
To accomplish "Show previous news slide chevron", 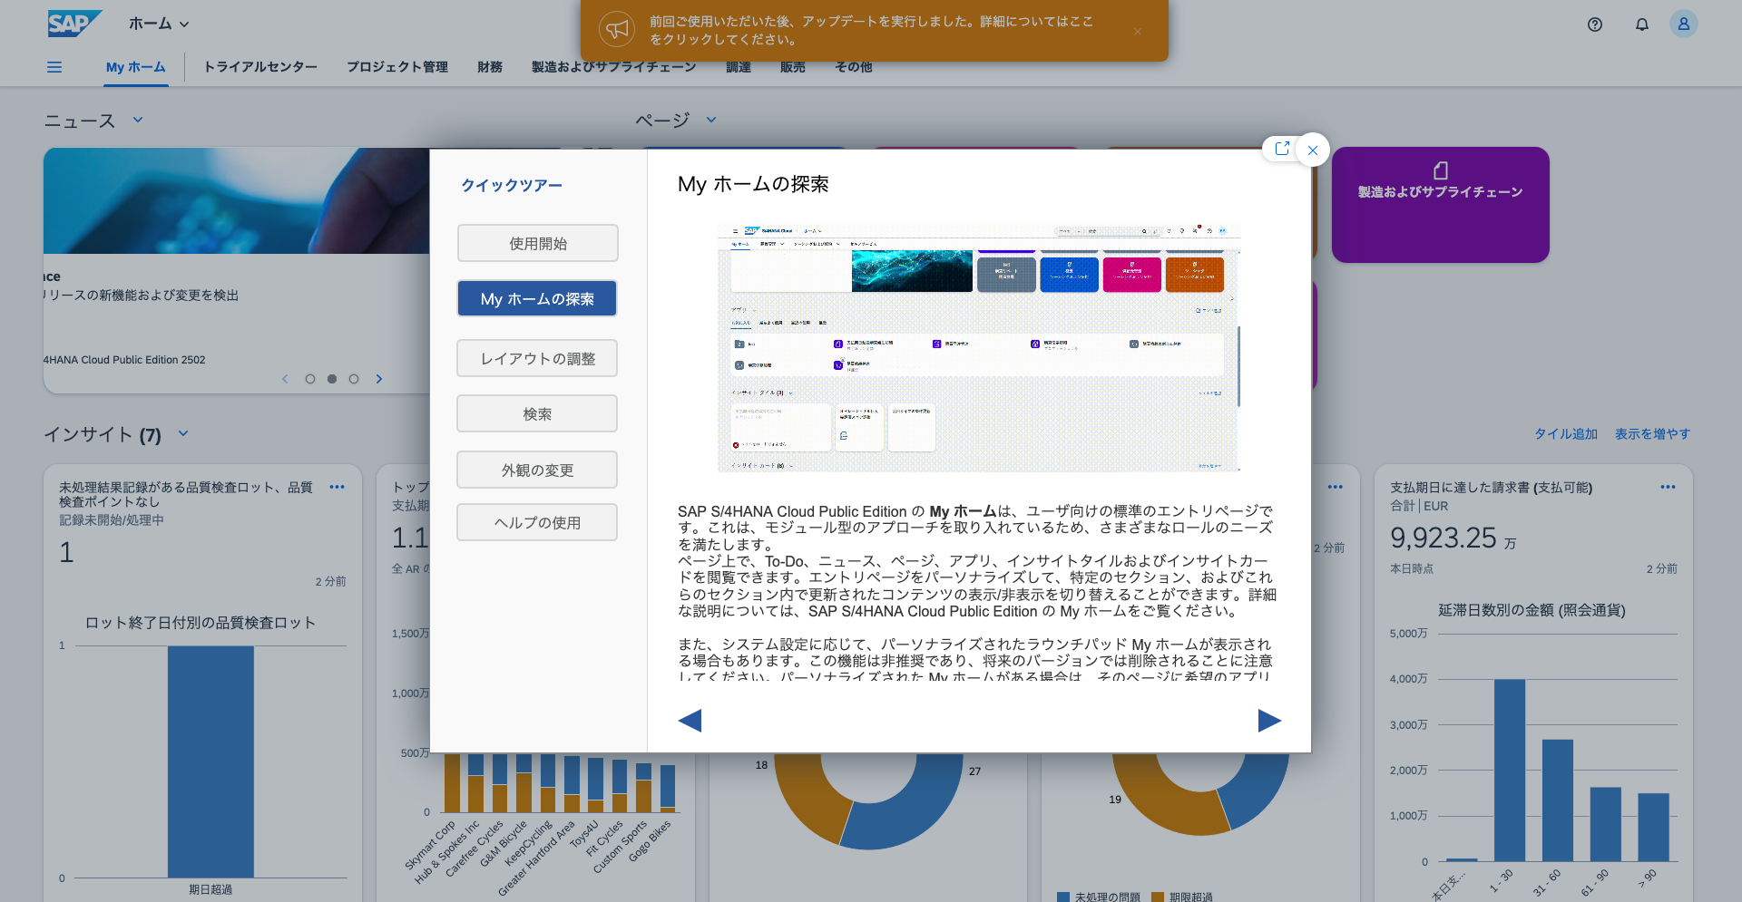I will click(x=285, y=379).
